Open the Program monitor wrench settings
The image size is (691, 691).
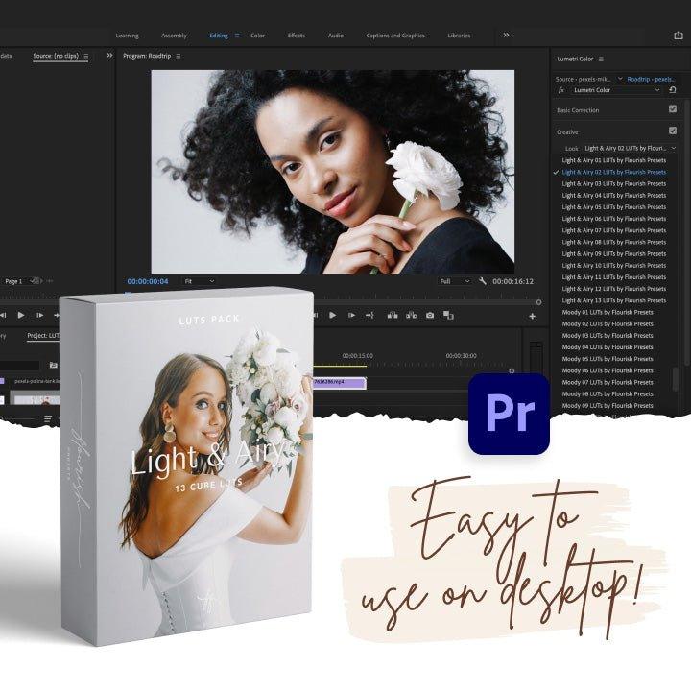483,281
